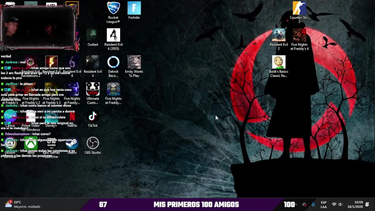The height and width of the screenshot is (211, 375).
Task: Open Emily Wants To Play
Action: 134,67
